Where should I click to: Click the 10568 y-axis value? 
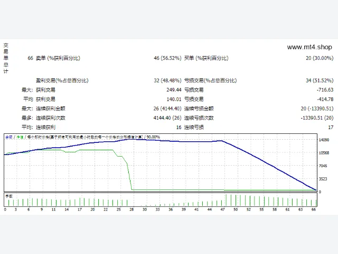coord(324,153)
